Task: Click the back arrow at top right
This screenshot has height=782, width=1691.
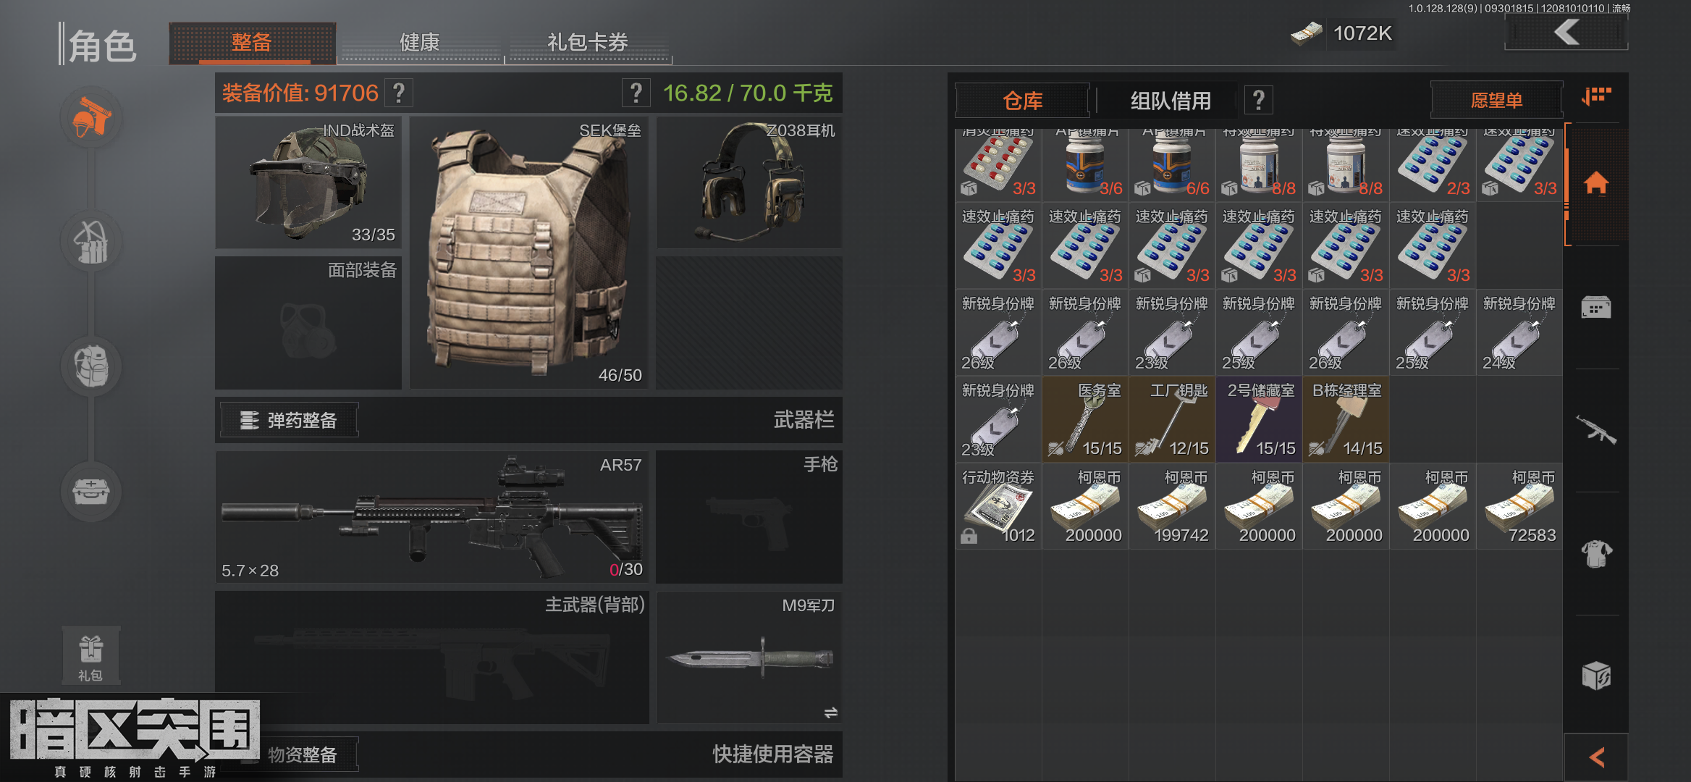Action: [1566, 33]
